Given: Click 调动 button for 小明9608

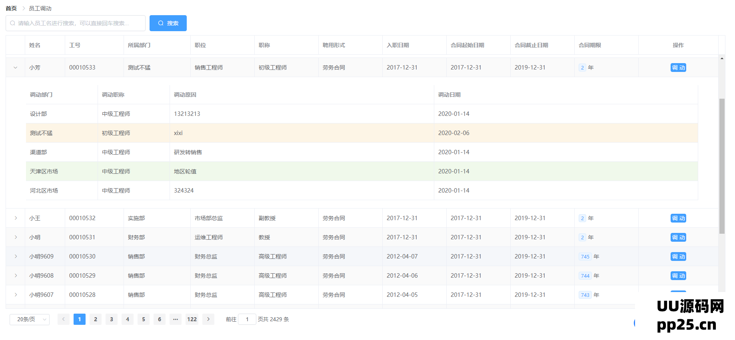Looking at the screenshot, I should 678,276.
